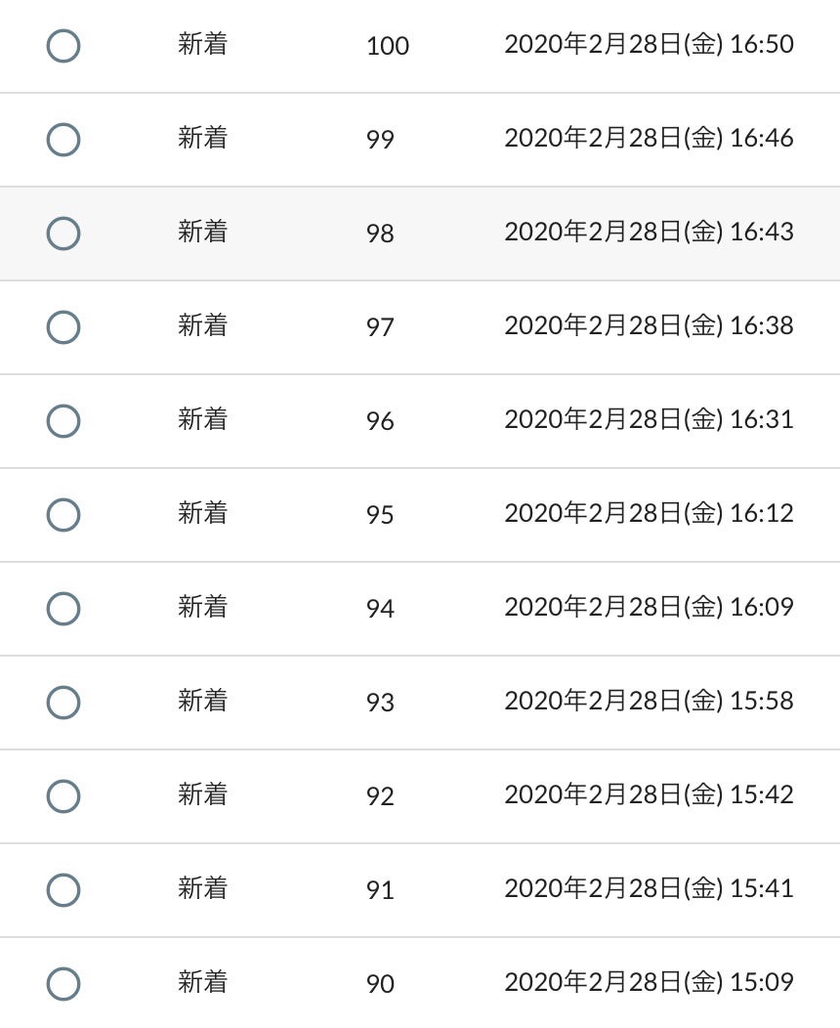This screenshot has width=840, height=1028.
Task: Select the radio button for entry 90
Action: (x=63, y=984)
